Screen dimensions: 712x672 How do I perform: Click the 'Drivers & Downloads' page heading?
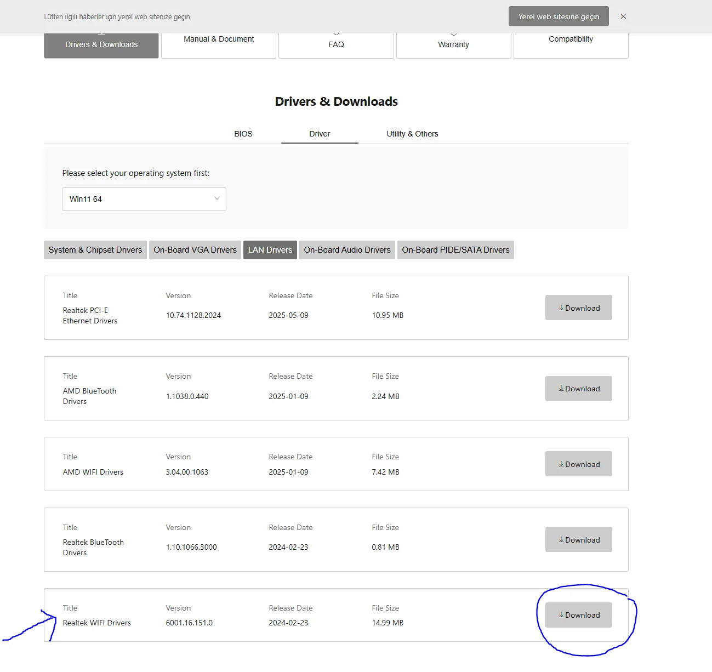(337, 101)
